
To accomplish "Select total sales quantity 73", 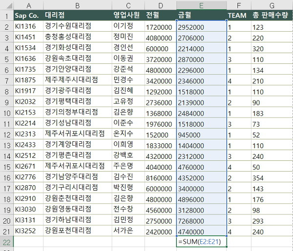I will (272, 123).
